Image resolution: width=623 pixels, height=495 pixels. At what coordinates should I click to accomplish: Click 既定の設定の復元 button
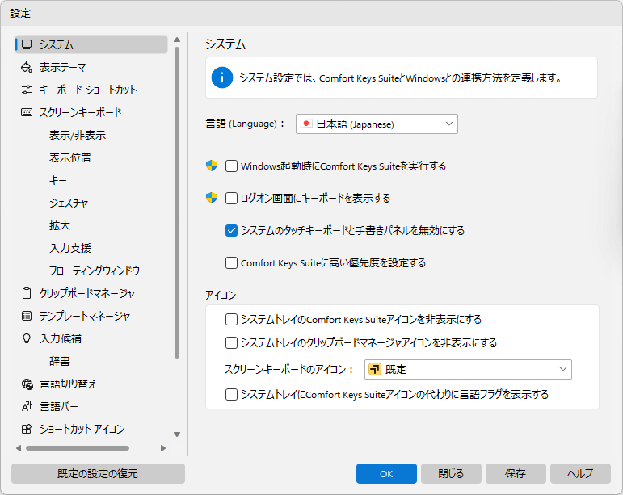pyautogui.click(x=98, y=473)
